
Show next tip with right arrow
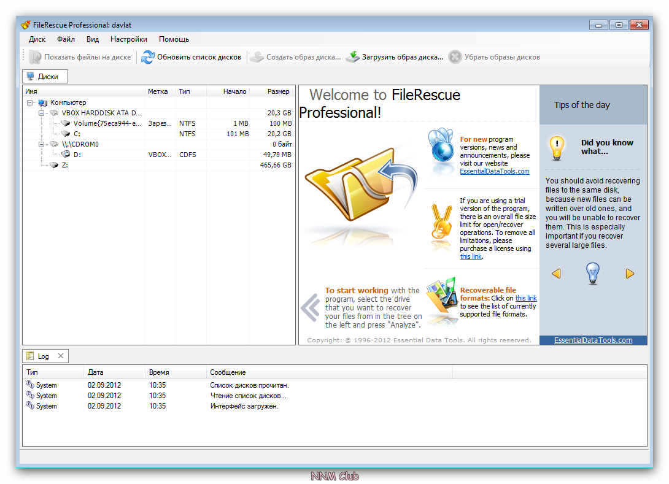[630, 274]
